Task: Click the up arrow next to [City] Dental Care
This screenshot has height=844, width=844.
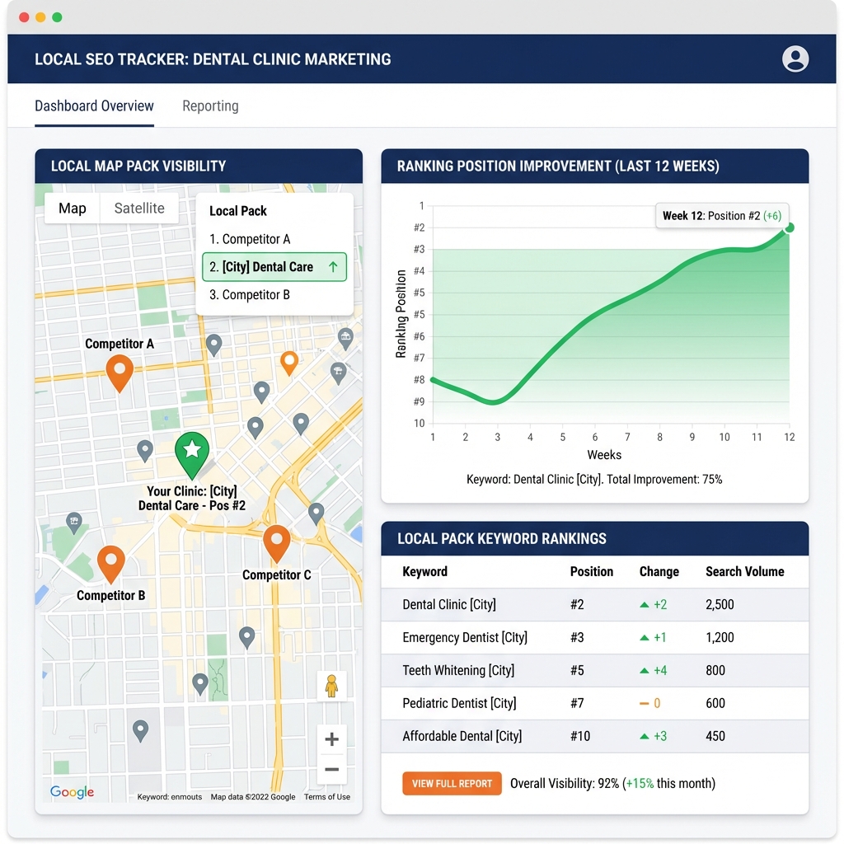Action: point(335,267)
